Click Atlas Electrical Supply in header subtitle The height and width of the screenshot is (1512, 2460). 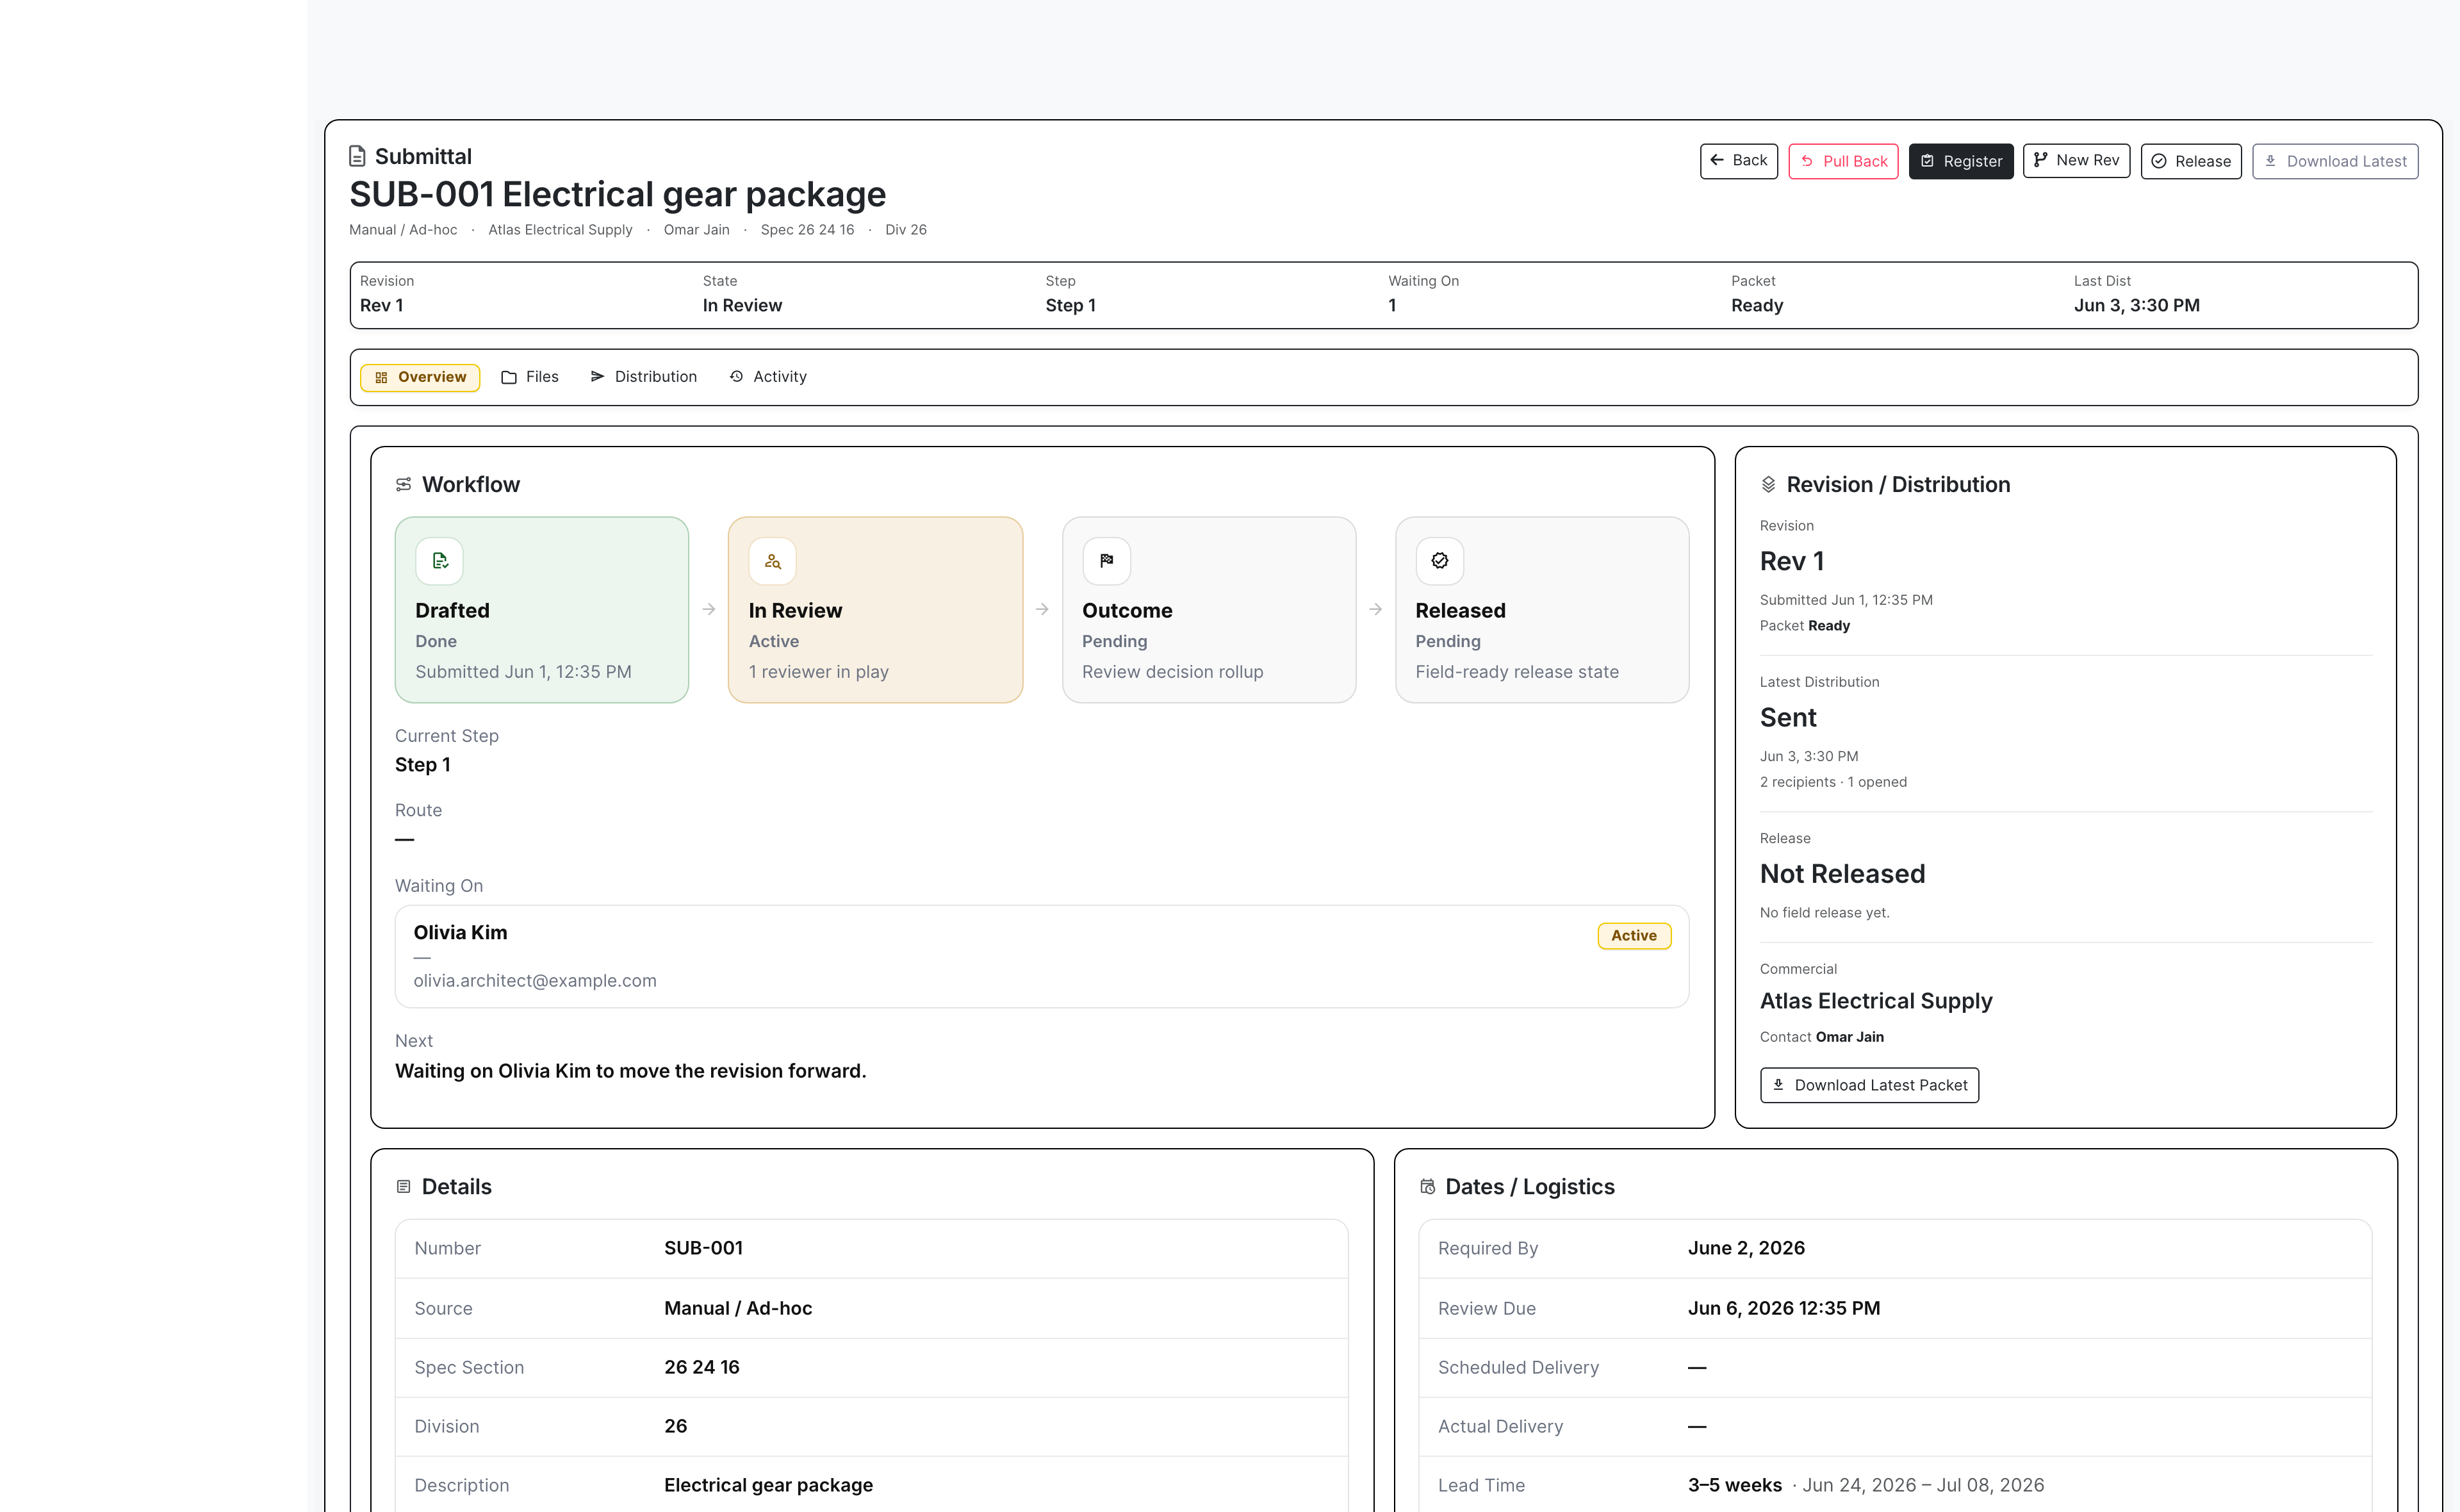(560, 229)
